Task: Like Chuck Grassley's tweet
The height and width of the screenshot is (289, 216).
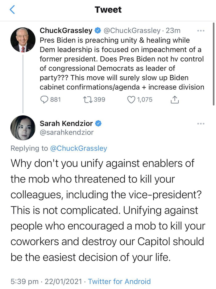Action: coord(132,99)
